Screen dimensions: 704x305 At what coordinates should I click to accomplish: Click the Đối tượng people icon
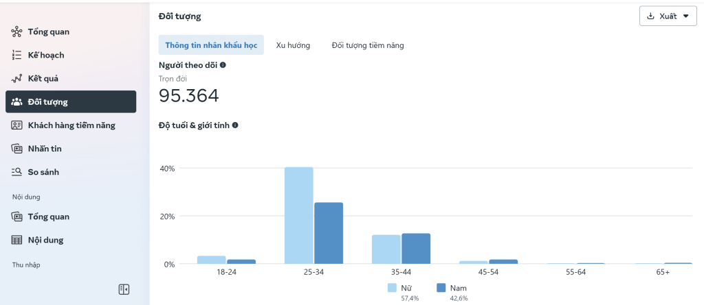[17, 102]
